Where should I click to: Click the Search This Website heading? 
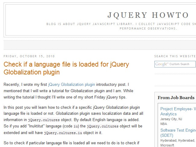point(175,56)
